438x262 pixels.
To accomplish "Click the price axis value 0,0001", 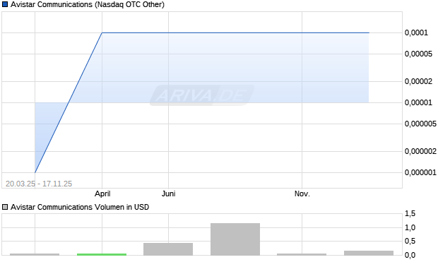I will (x=416, y=32).
